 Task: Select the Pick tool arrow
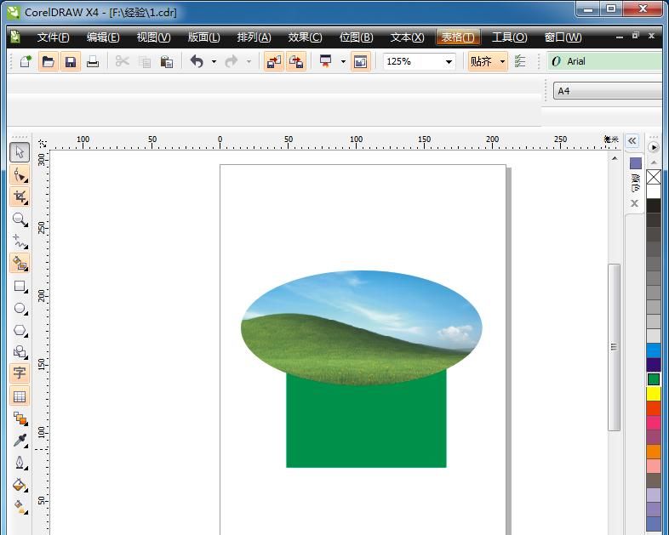[x=20, y=152]
